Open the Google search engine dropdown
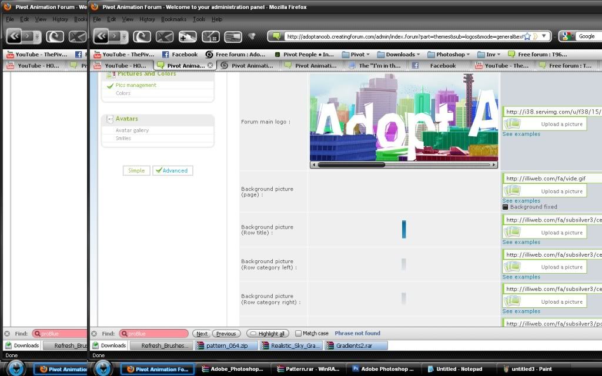Viewport: 602px width, 376px height. [x=566, y=36]
